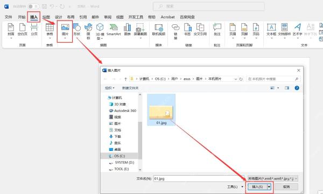This screenshot has height=194, width=323.
Task: Open the 页脚 footer menu
Action: pyautogui.click(x=244, y=31)
